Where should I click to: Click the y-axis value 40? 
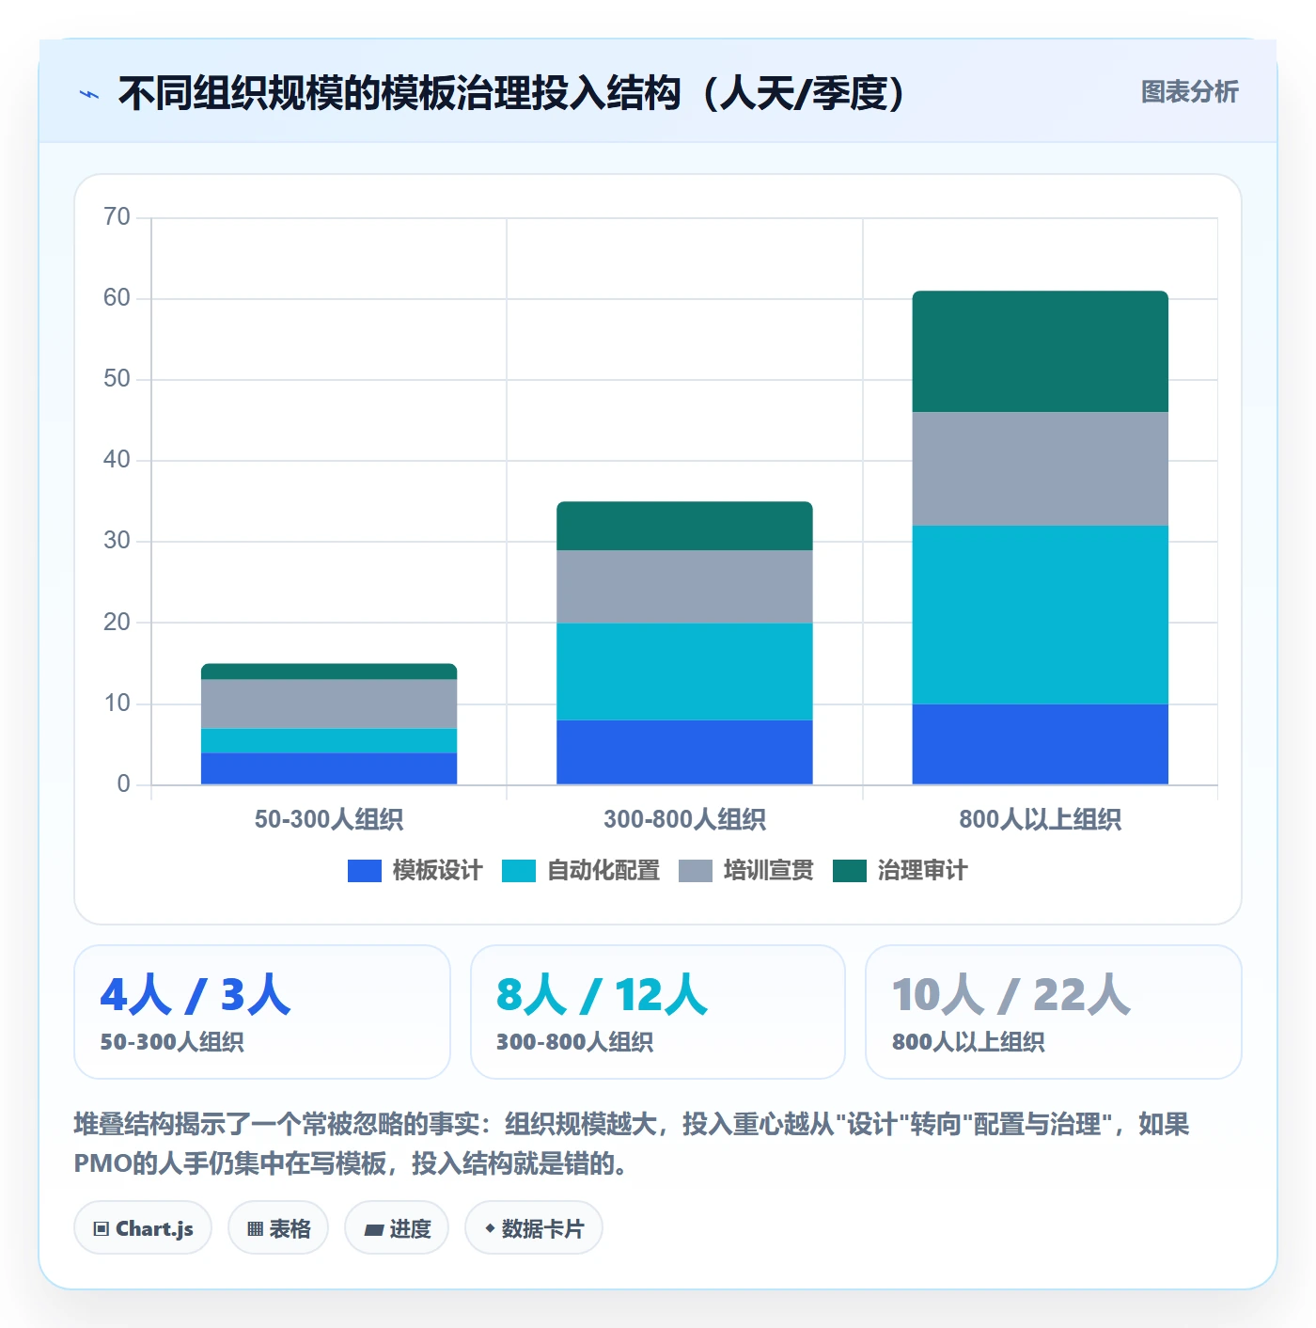coord(117,460)
